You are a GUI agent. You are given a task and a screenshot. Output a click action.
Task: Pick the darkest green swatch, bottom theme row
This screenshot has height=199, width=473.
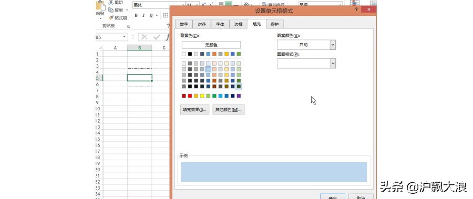(x=239, y=86)
